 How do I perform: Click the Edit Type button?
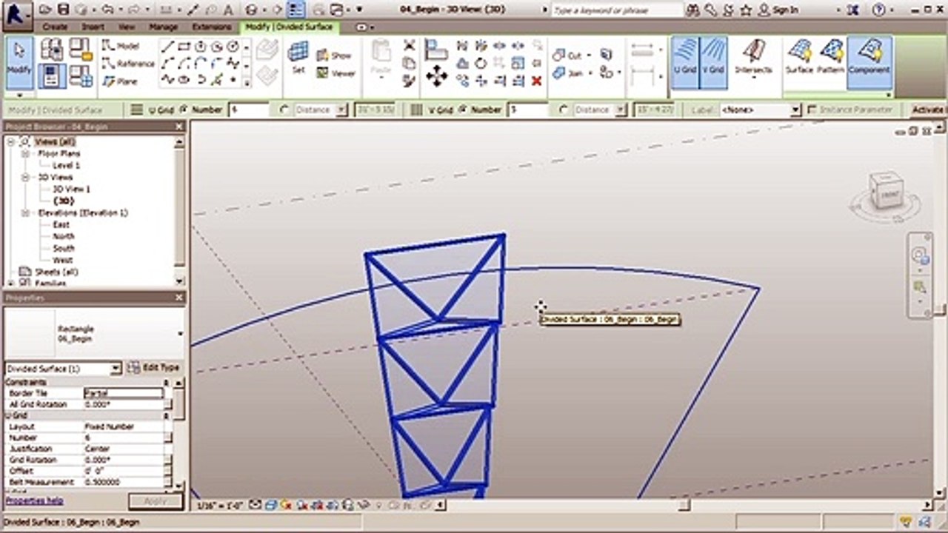pos(154,368)
